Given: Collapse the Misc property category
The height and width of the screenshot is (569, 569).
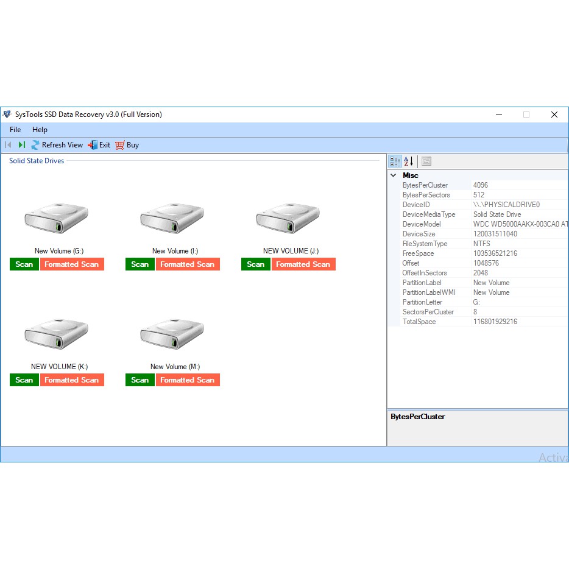Looking at the screenshot, I should [x=394, y=175].
